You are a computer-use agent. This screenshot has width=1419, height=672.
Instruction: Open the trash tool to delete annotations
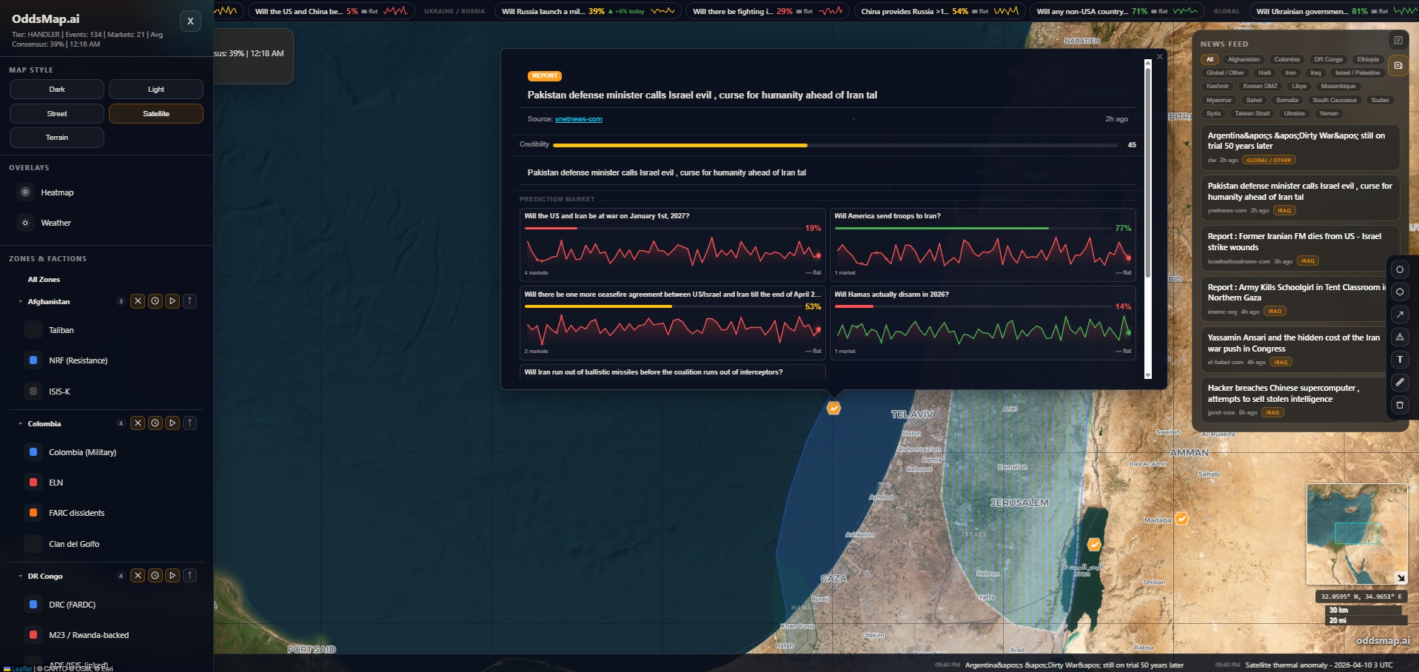click(x=1400, y=405)
